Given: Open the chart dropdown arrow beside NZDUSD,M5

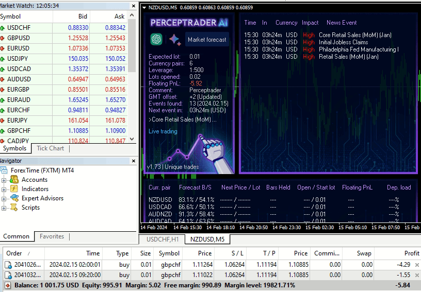Looking at the screenshot, I should click(x=143, y=8).
